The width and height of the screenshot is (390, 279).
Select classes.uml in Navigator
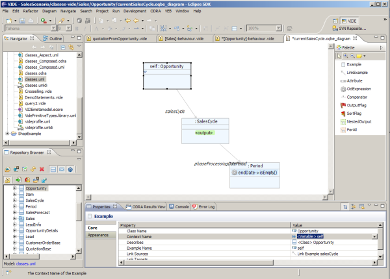click(35, 79)
